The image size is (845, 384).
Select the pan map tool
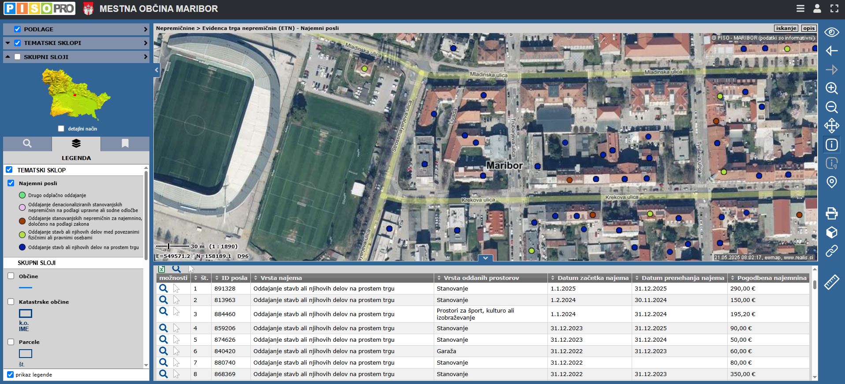(x=831, y=126)
